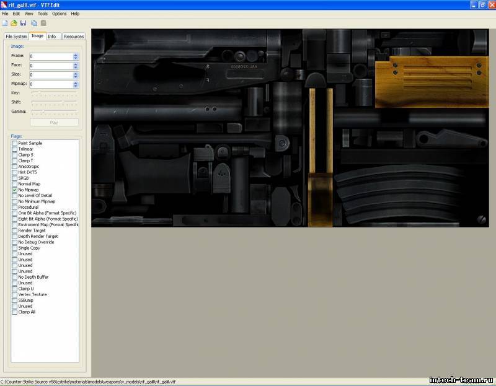Click the New file toolbar icon
The width and height of the screenshot is (496, 386).
[5, 23]
